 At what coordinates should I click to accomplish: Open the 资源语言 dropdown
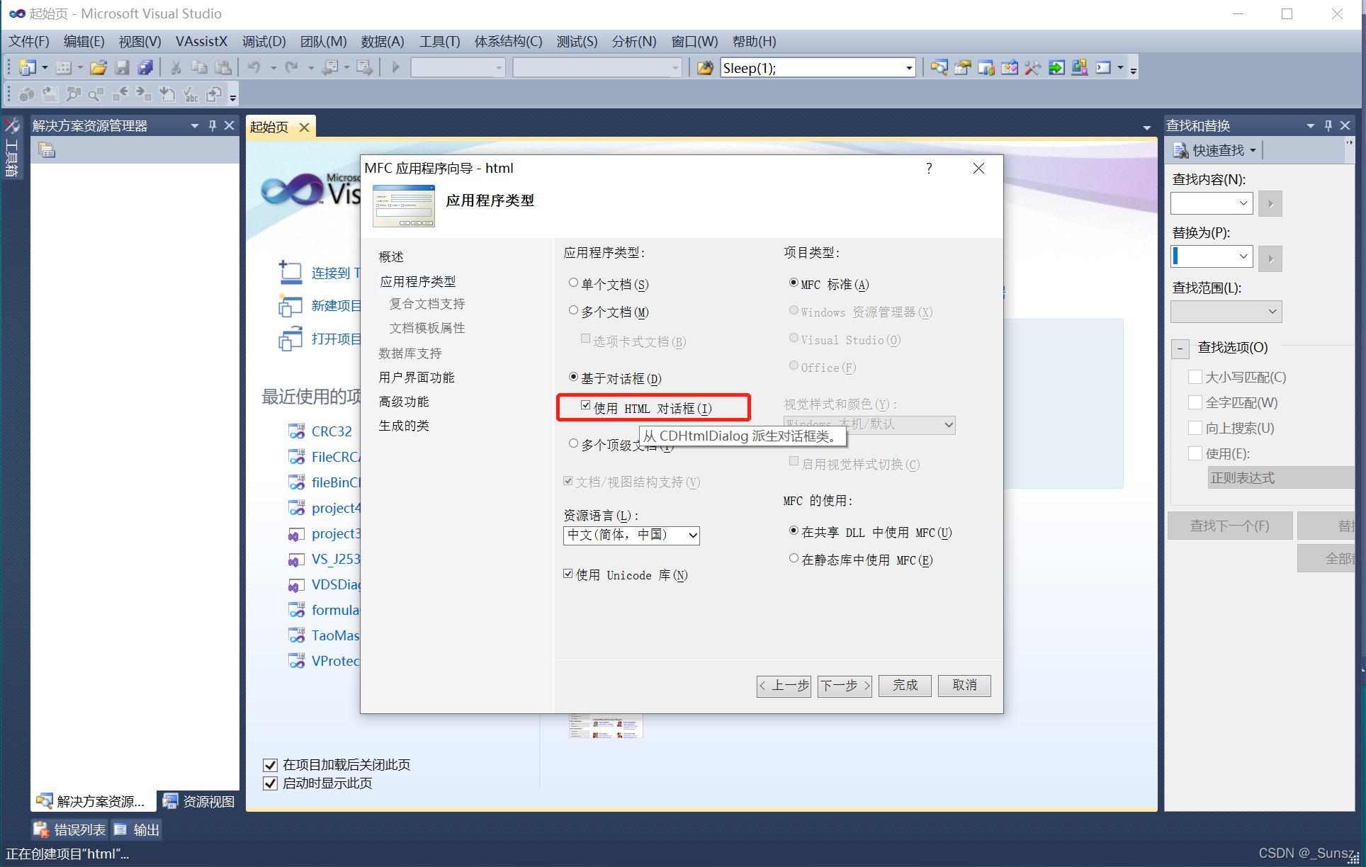click(692, 535)
